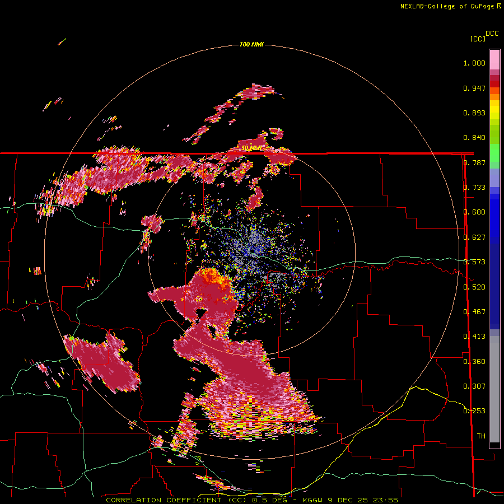Select the 0.520 scale value
504x504 pixels.
pos(474,287)
